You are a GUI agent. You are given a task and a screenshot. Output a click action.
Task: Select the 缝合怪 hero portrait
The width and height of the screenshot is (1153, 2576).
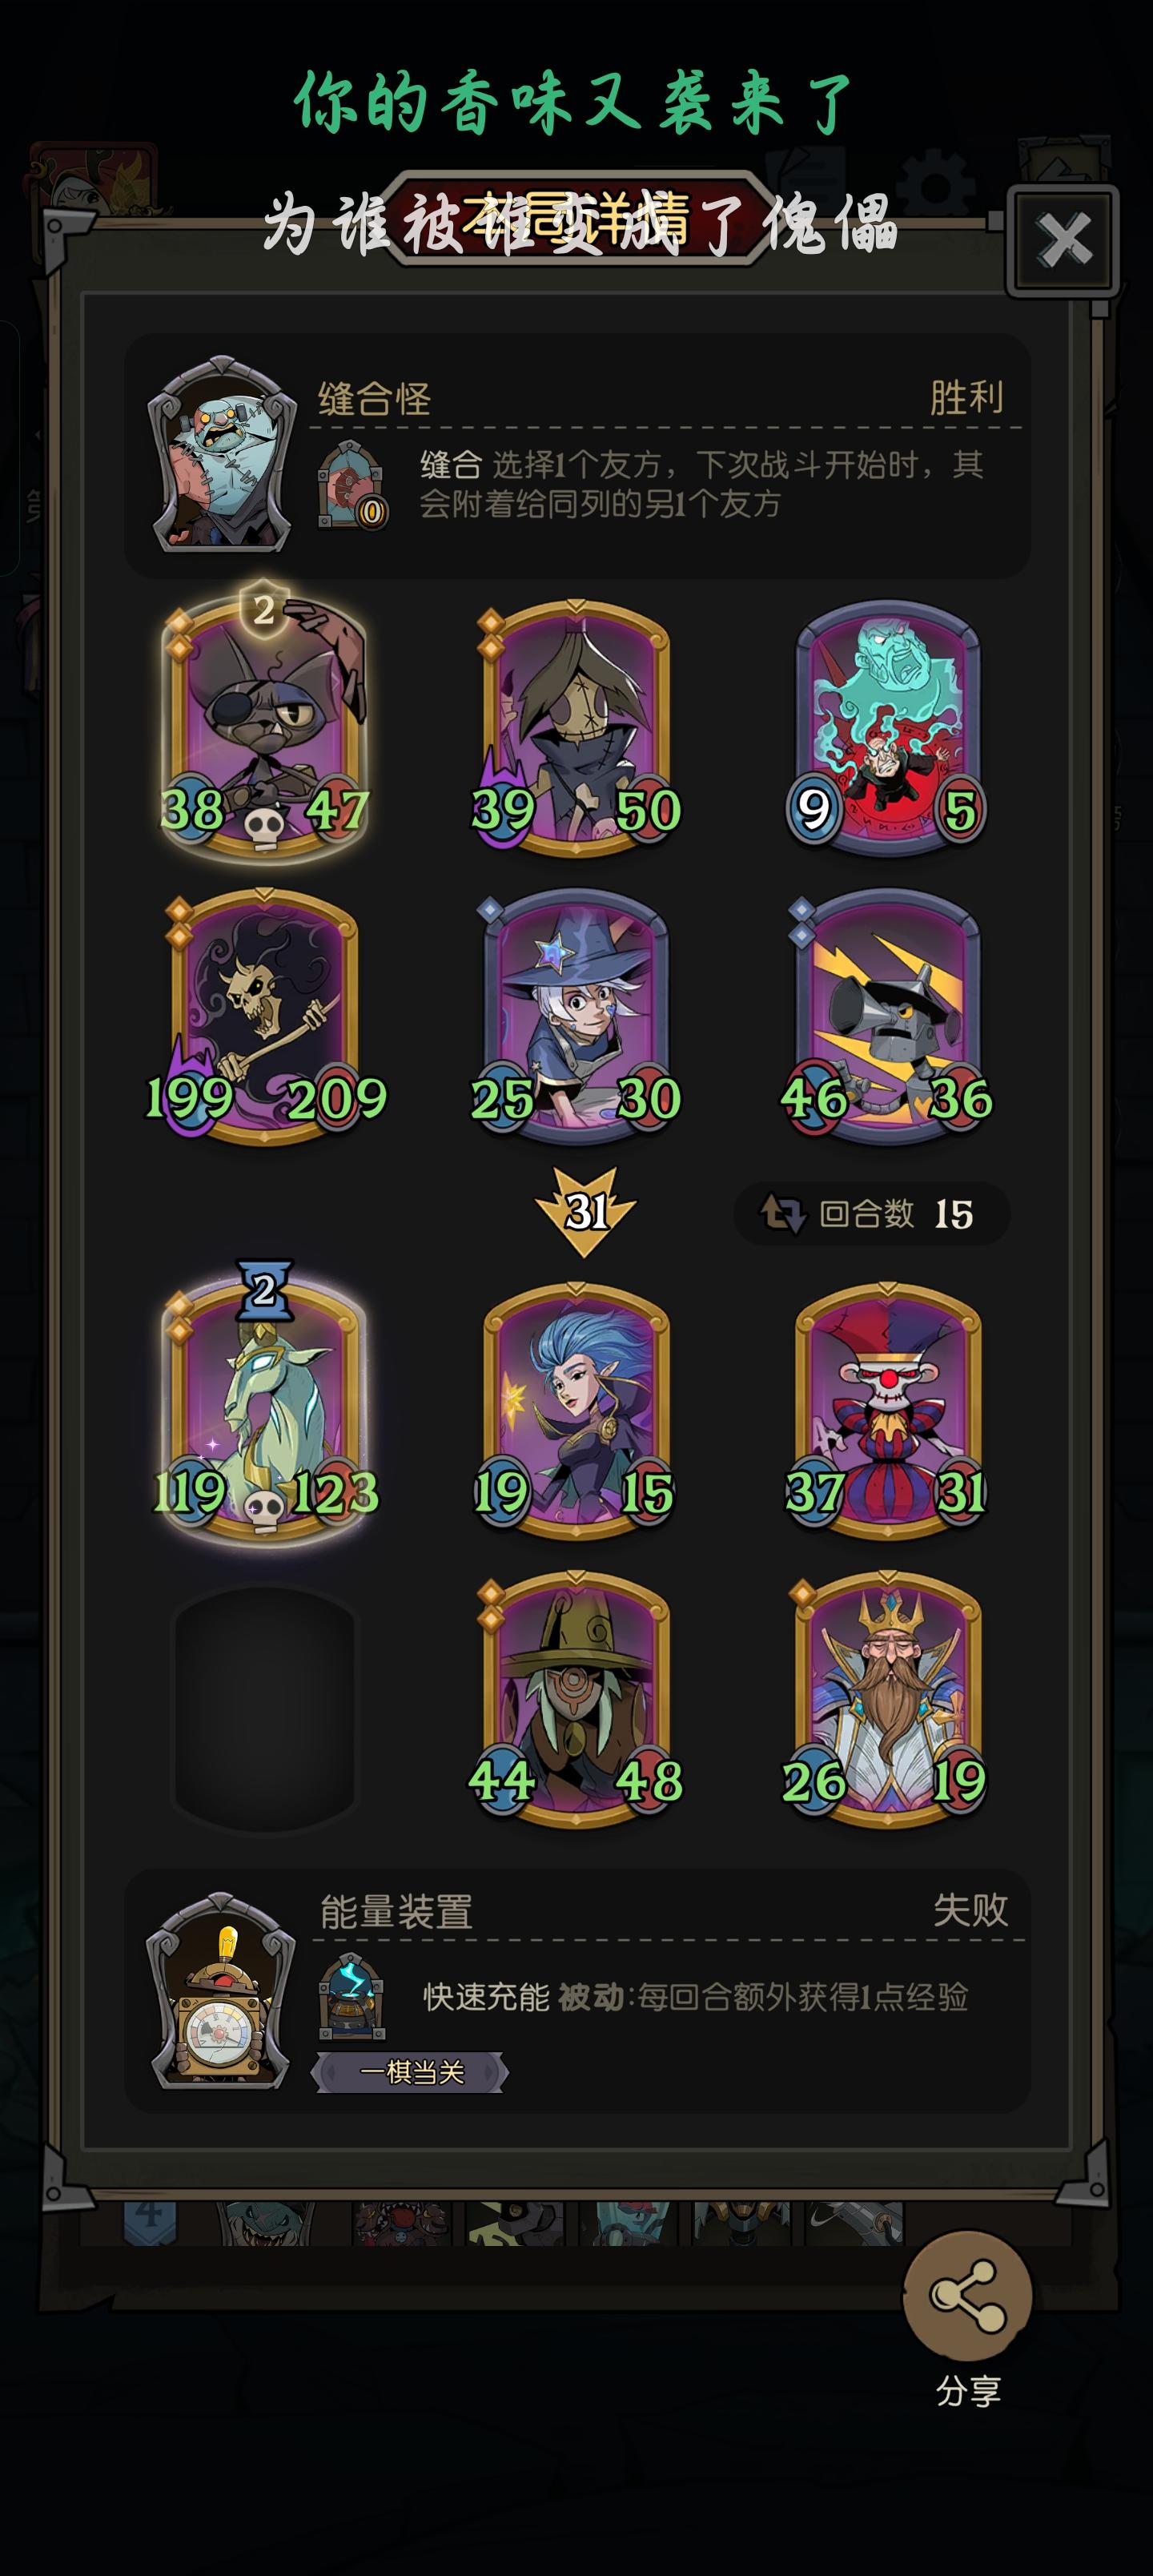(x=222, y=455)
